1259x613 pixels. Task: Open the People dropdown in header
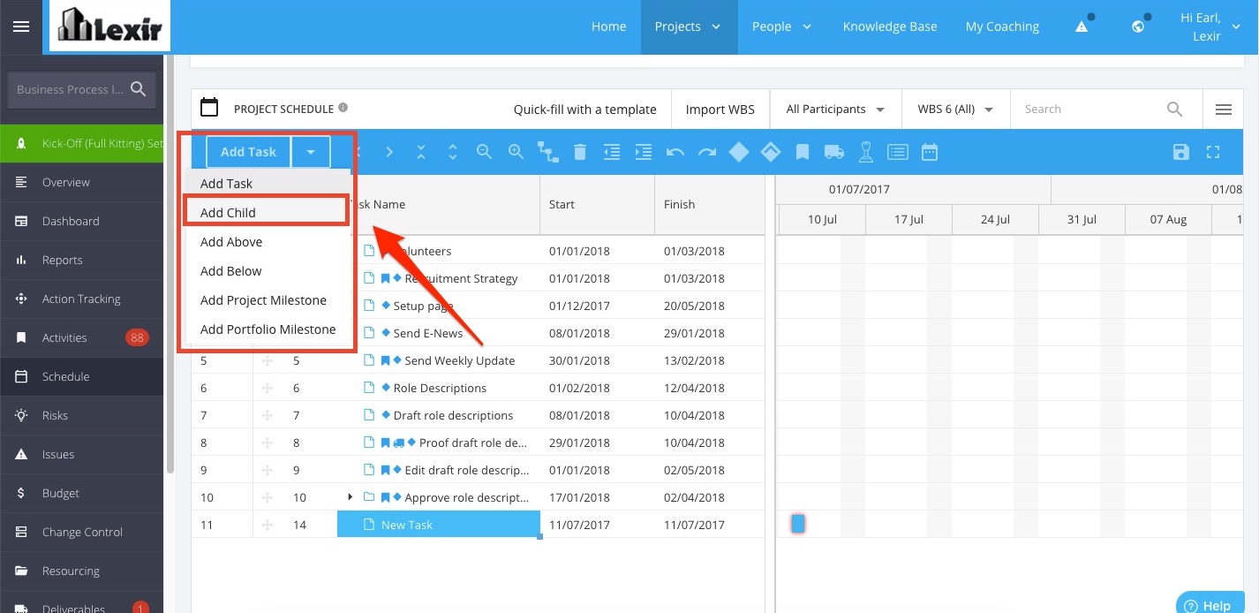point(782,26)
